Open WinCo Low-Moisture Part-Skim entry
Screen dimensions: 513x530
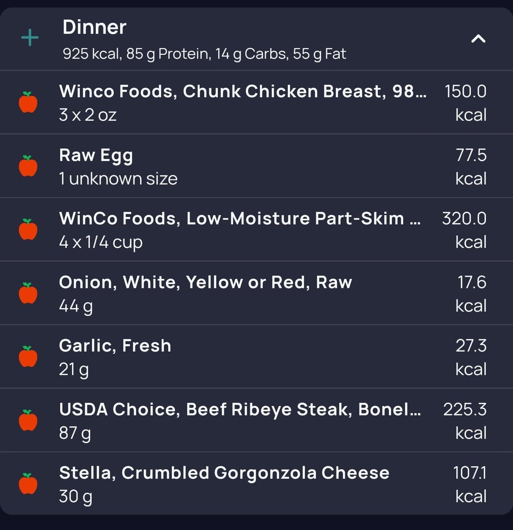(x=239, y=219)
